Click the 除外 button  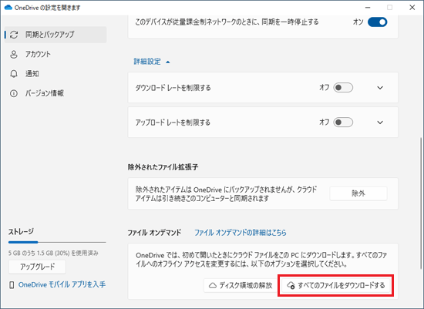[x=358, y=193]
